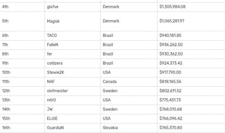
Task: Click the 10th rank cell
Action: coord(6,72)
